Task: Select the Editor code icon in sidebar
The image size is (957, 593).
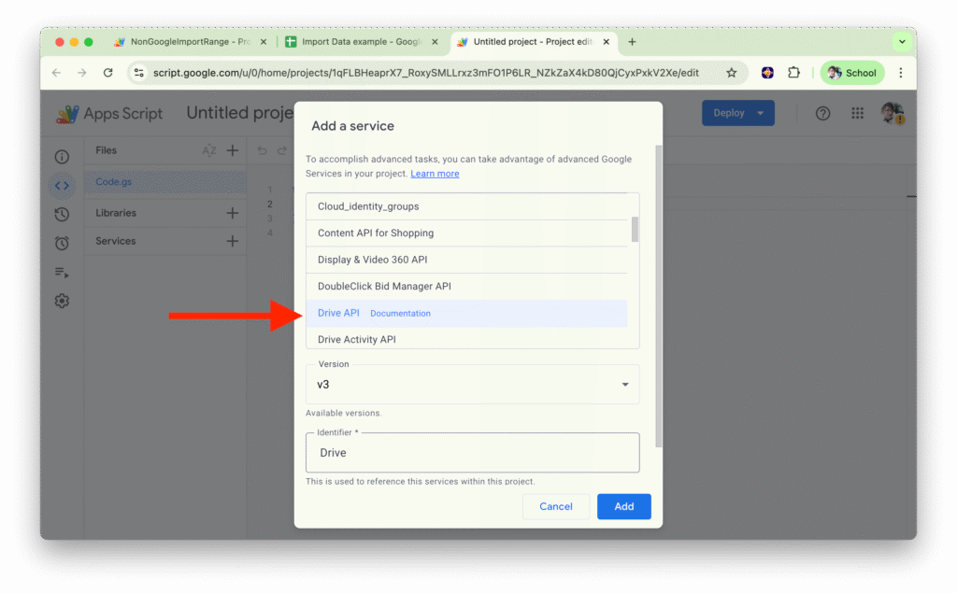Action: click(62, 186)
